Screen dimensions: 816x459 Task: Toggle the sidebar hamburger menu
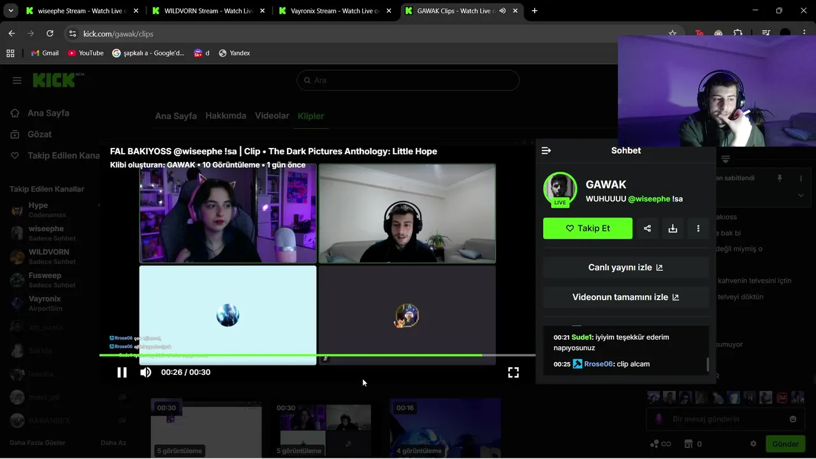pos(17,80)
